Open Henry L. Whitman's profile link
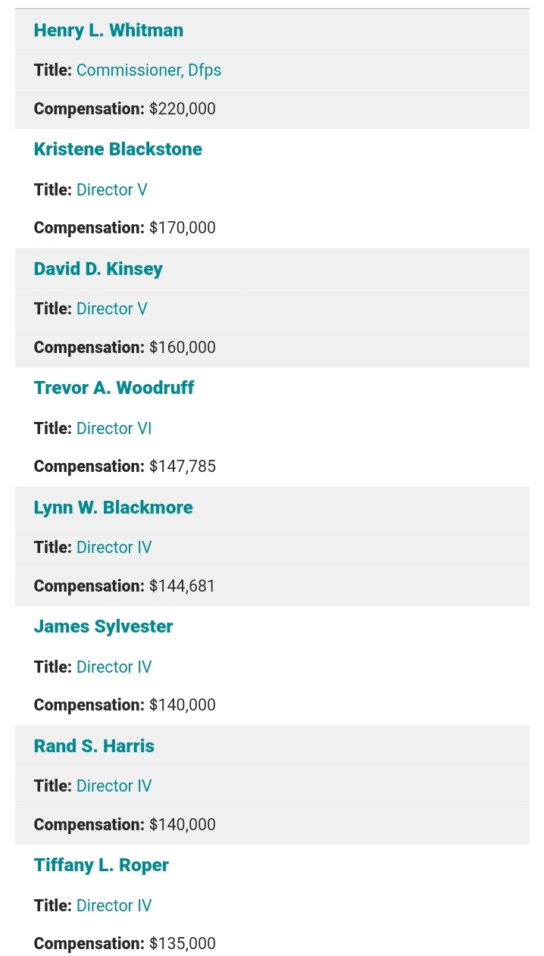 [108, 30]
